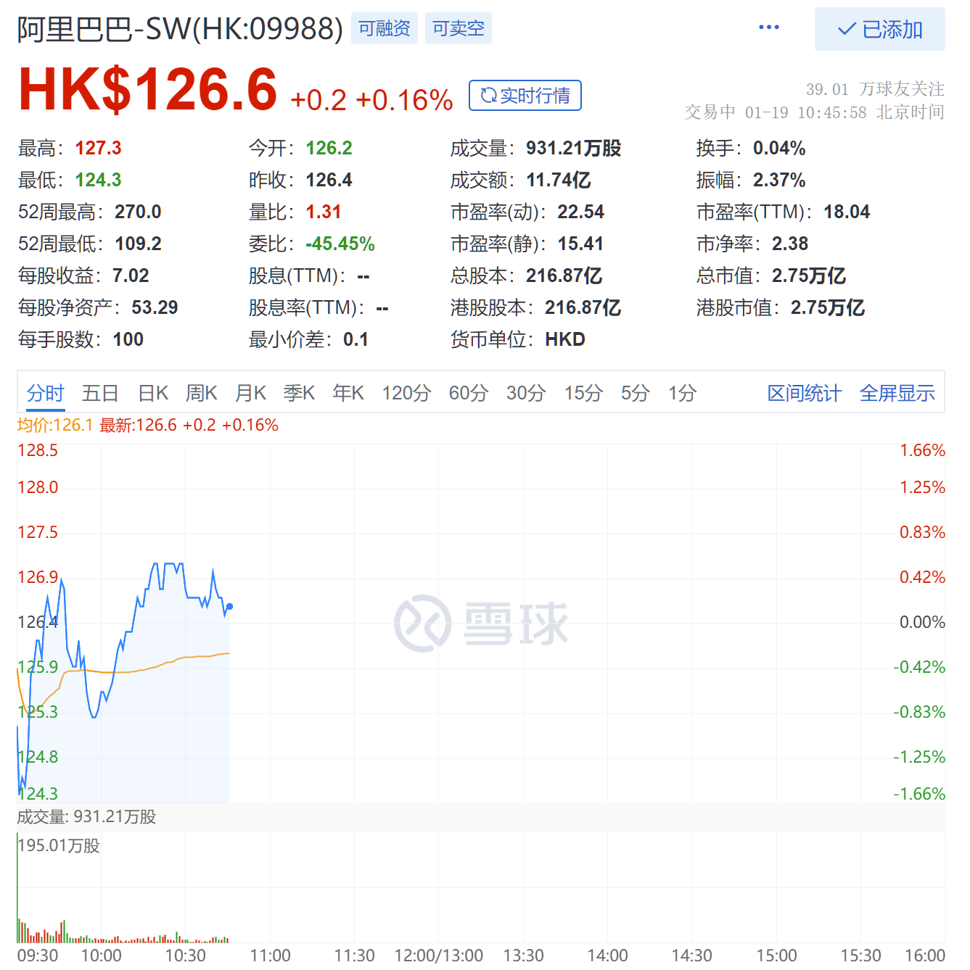The image size is (970, 970).
Task: Click the 52周最低 value 109.2
Action: pos(138,244)
